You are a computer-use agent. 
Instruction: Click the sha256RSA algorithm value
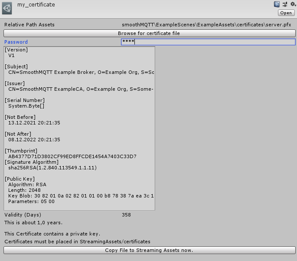pos(52,168)
